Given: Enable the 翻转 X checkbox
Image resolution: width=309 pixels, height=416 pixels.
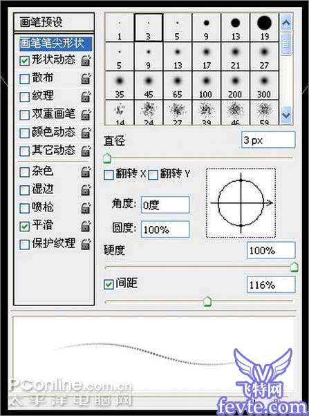Looking at the screenshot, I should (109, 175).
